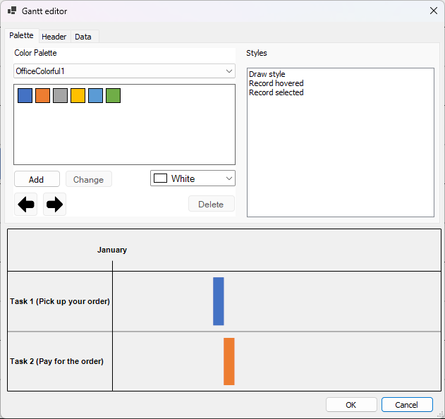The width and height of the screenshot is (445, 419).
Task: Click the Add button
Action: point(37,179)
